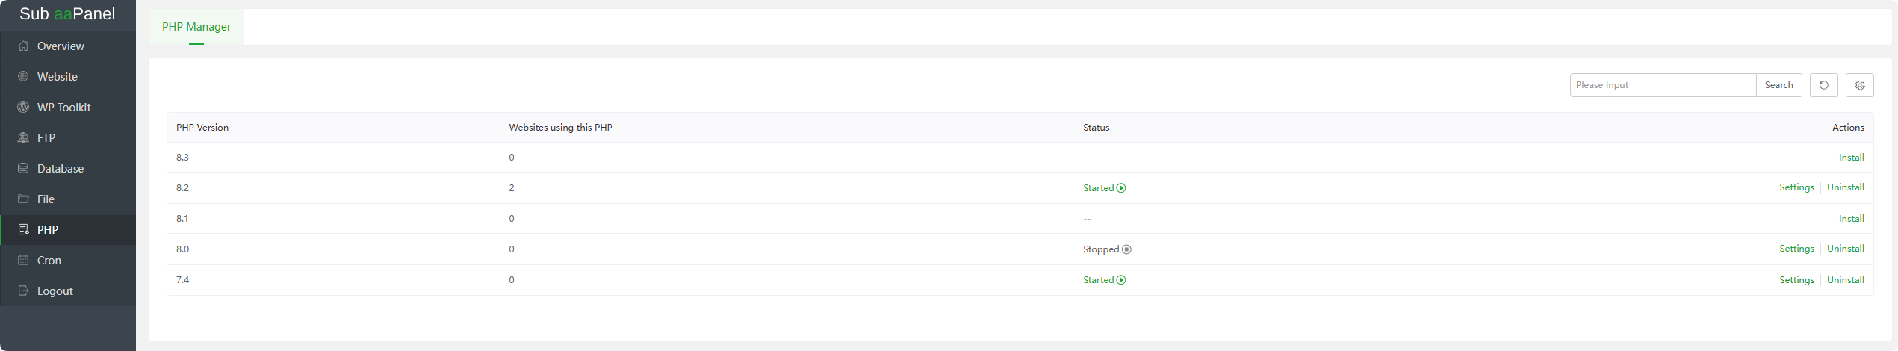Click the File folder icon in sidebar
This screenshot has width=1898, height=351.
coord(23,199)
